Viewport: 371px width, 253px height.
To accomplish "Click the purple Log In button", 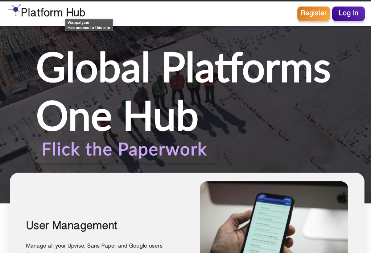I will (x=348, y=13).
